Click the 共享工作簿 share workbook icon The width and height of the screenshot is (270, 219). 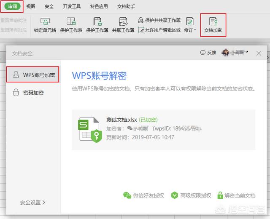[123, 21]
